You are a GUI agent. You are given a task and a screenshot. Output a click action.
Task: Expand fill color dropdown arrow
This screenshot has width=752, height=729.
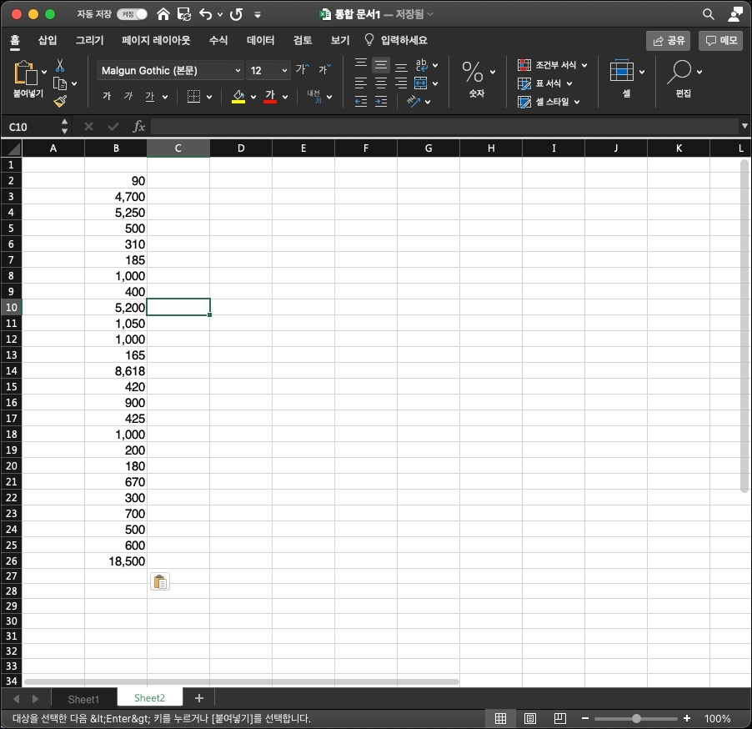click(253, 97)
